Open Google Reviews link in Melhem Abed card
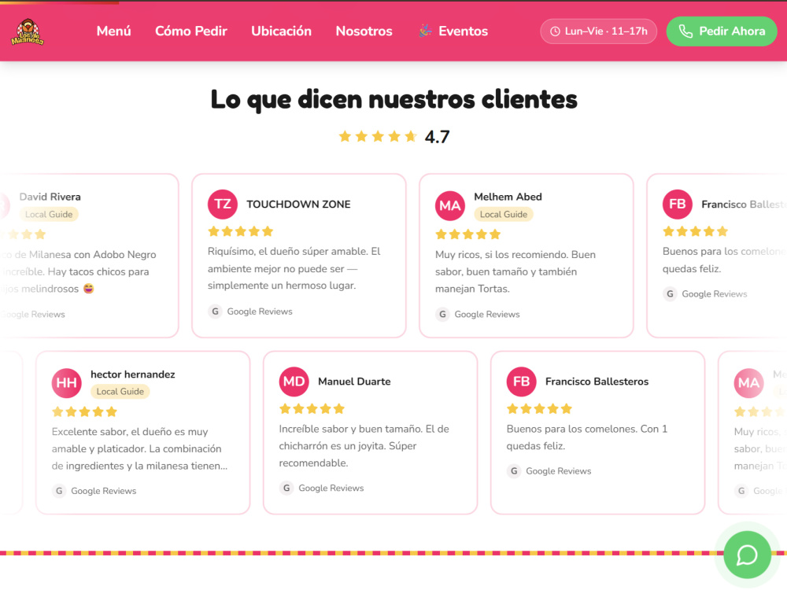Image resolution: width=787 pixels, height=590 pixels. [487, 315]
